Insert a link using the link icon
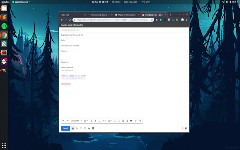The width and height of the screenshot is (240, 150). point(81,128)
